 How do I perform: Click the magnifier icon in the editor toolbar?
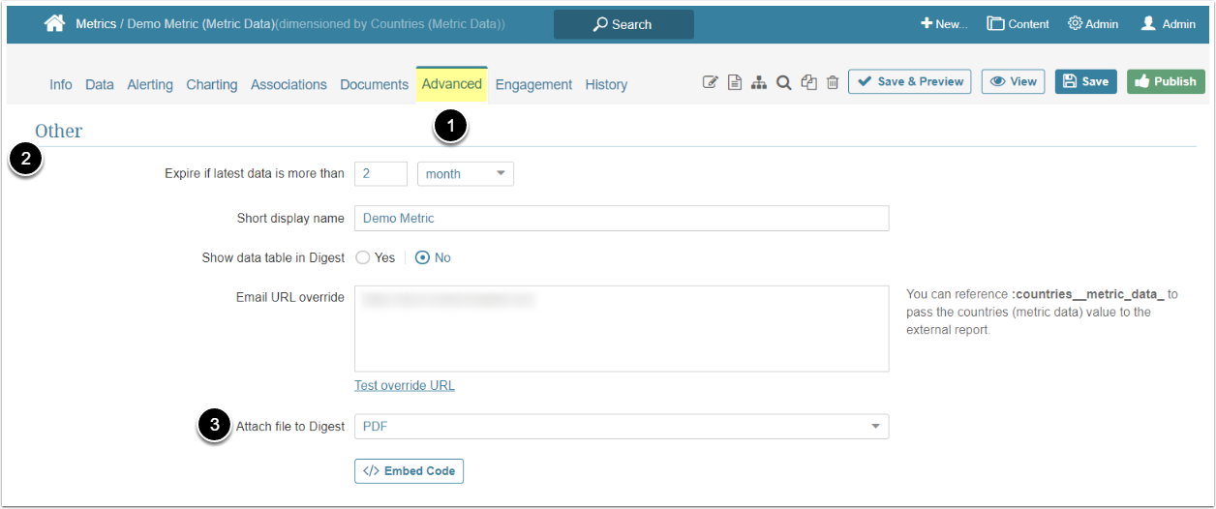point(784,83)
